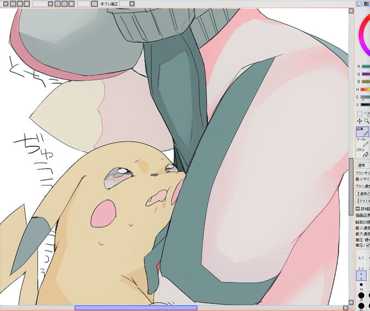This screenshot has width=370, height=311.
Task: Toggle the 筆圧 pressure checkbox
Action: coord(368,245)
